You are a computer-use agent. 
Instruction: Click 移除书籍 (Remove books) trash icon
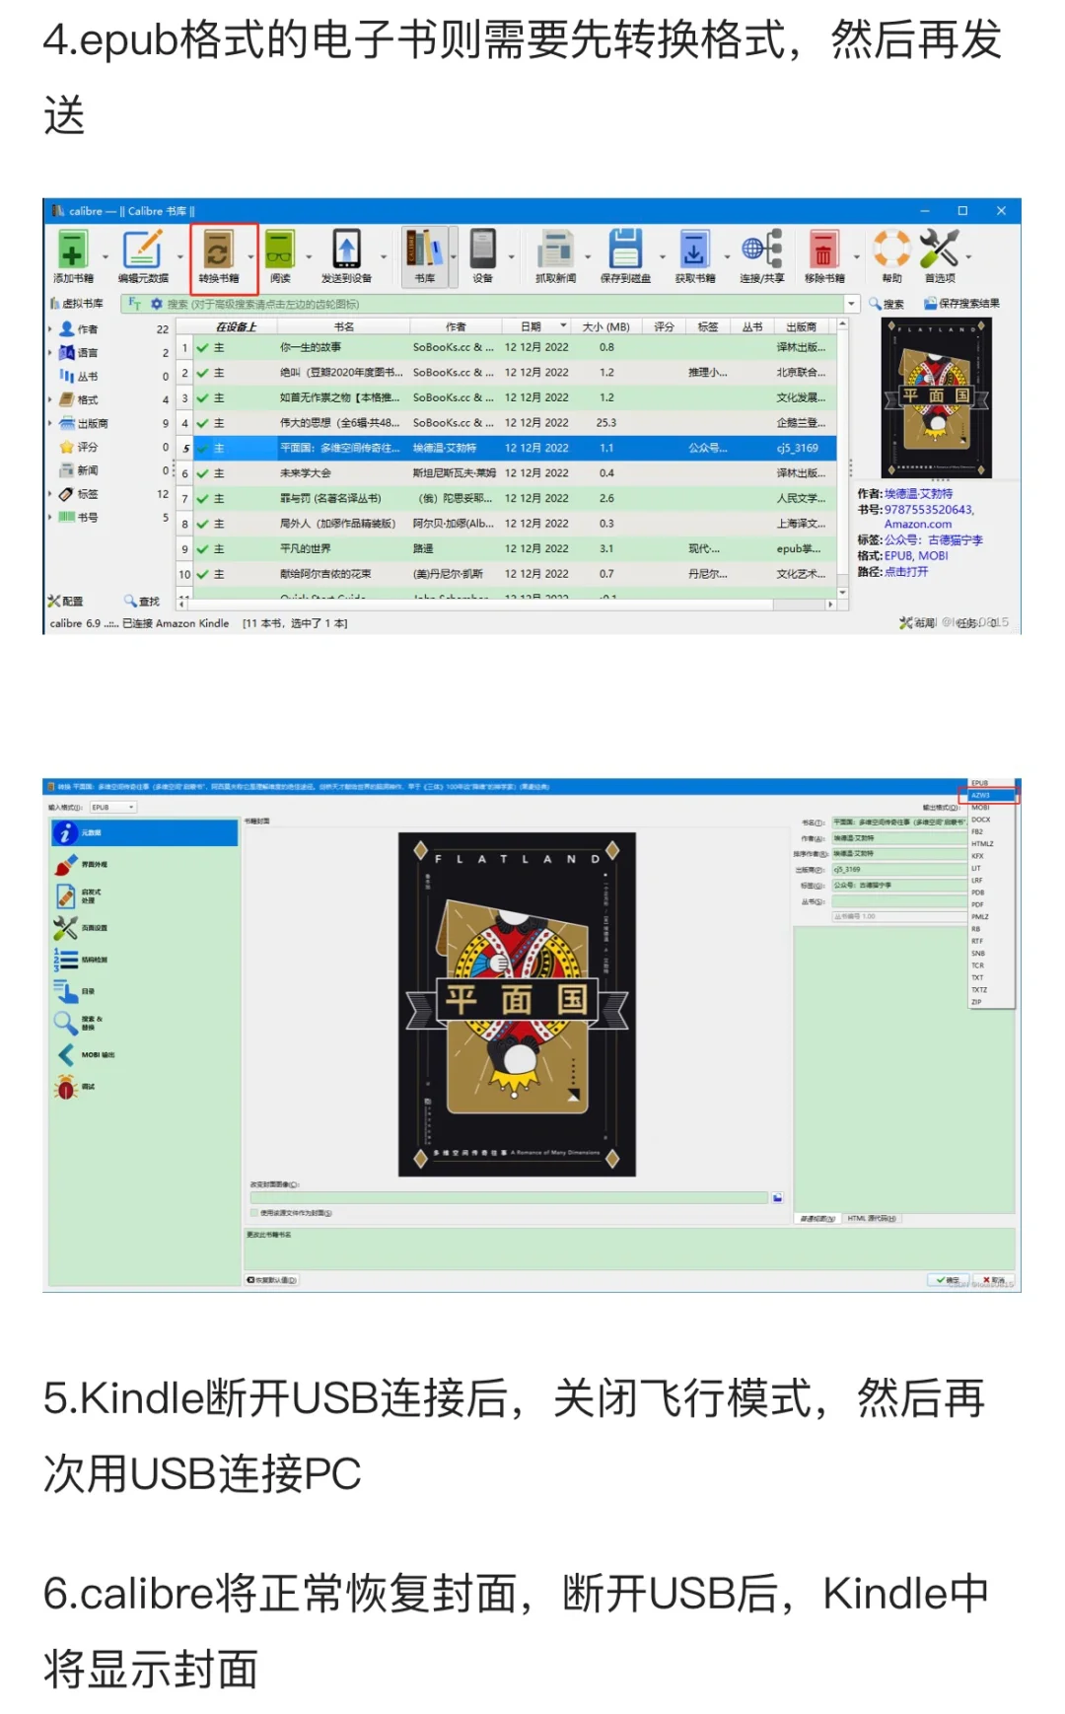(x=823, y=249)
